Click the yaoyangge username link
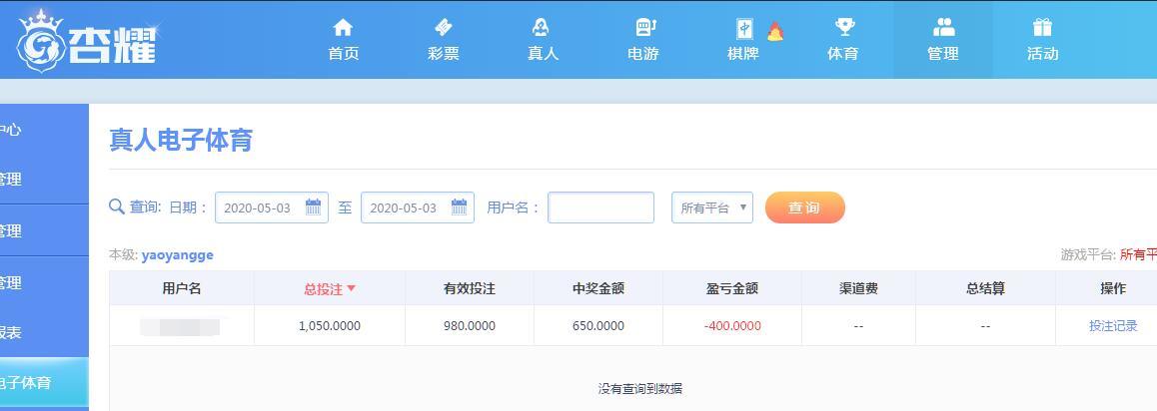The height and width of the screenshot is (411, 1157). click(x=177, y=254)
